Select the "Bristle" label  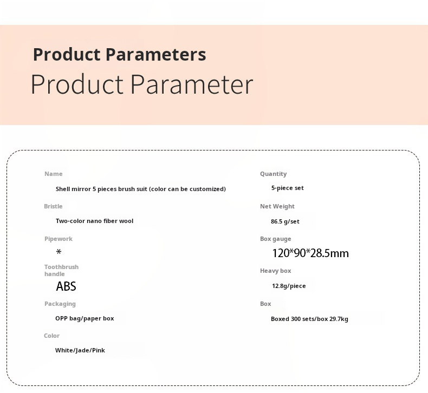(53, 206)
